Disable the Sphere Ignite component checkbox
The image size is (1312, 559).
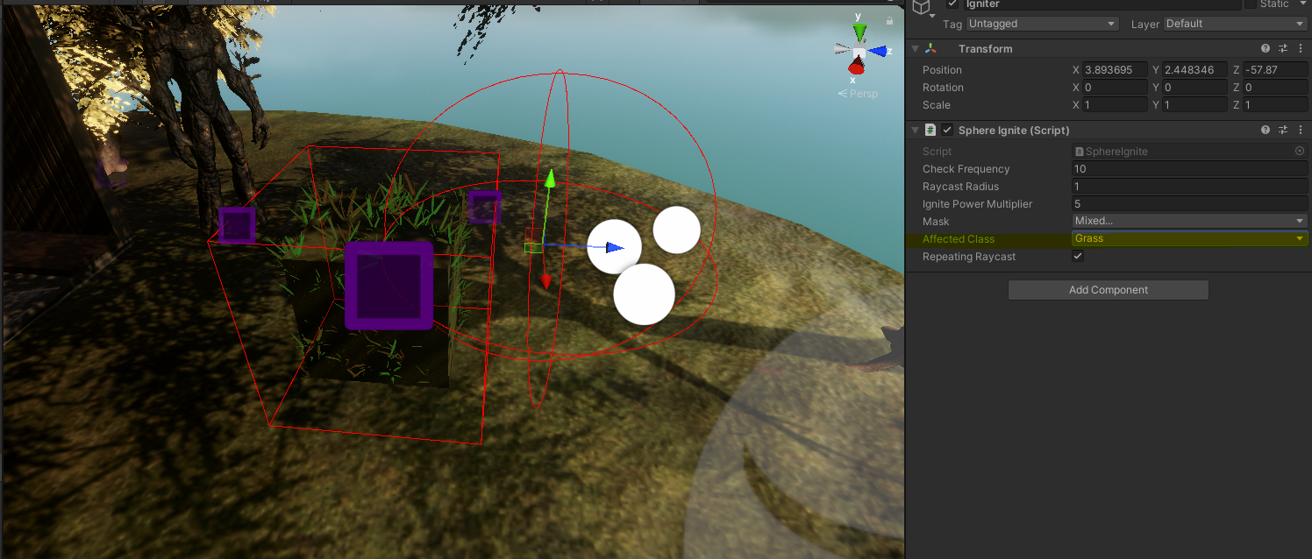click(947, 131)
